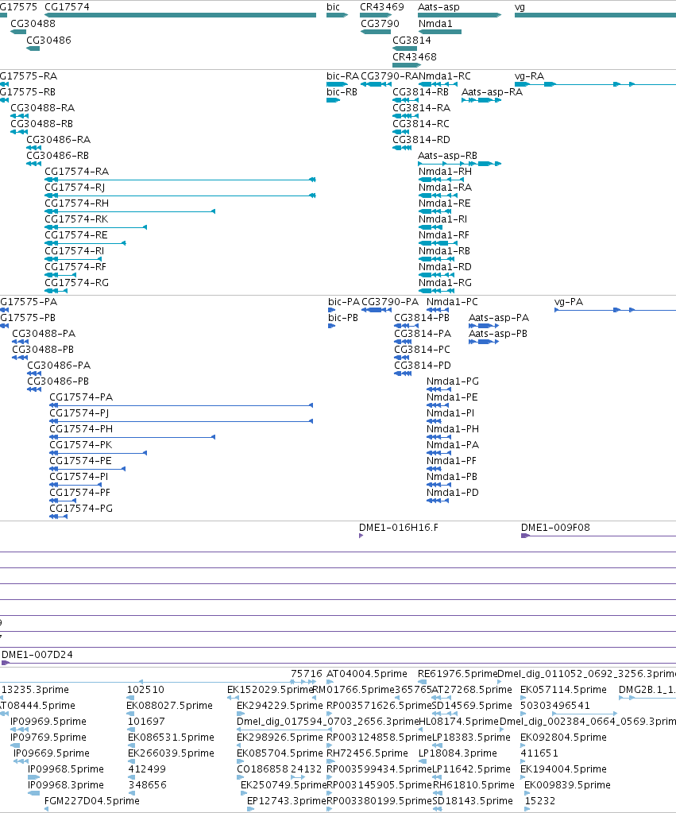Select the CG17574-PH protein label
676x813 pixels.
(x=81, y=429)
